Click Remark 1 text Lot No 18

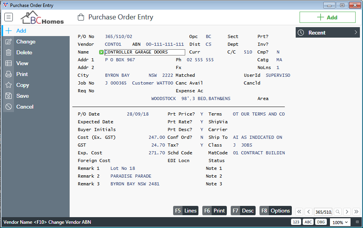tap(123, 168)
